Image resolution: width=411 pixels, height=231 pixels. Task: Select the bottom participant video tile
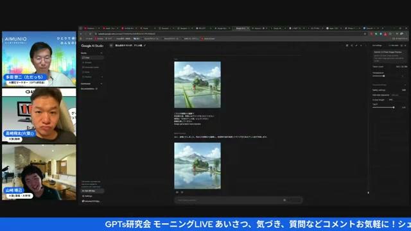pyautogui.click(x=39, y=173)
